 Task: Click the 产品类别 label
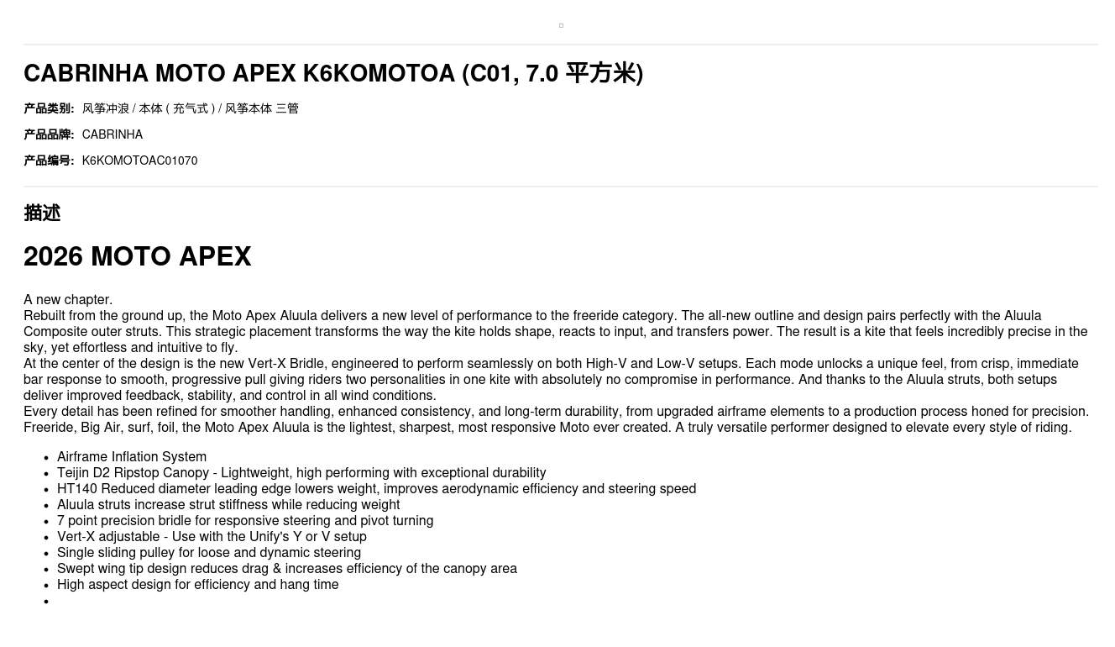[49, 108]
